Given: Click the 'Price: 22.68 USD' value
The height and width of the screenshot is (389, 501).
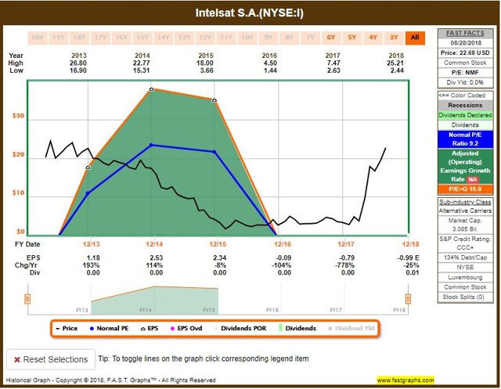Looking at the screenshot, I should pyautogui.click(x=465, y=53).
